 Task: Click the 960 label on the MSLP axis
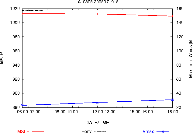16,51
